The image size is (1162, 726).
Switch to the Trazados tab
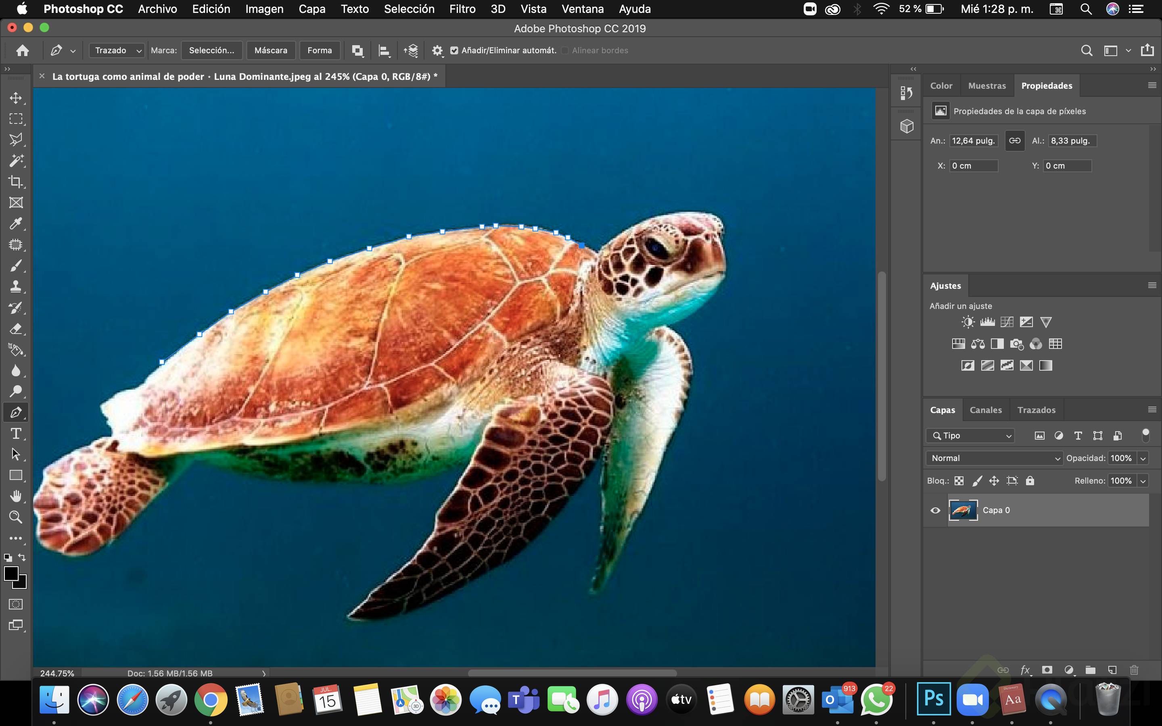click(x=1036, y=410)
